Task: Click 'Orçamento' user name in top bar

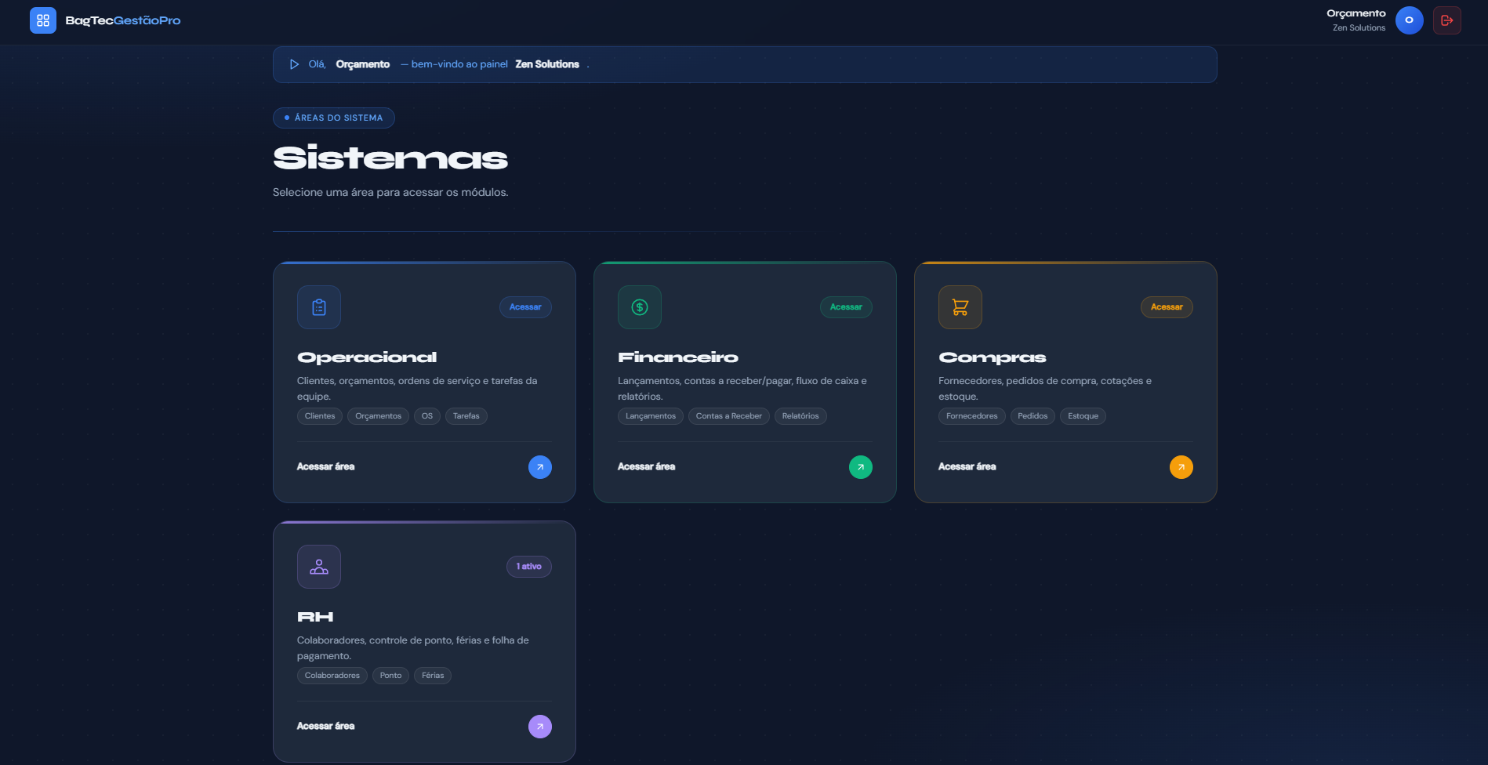Action: 1356,13
